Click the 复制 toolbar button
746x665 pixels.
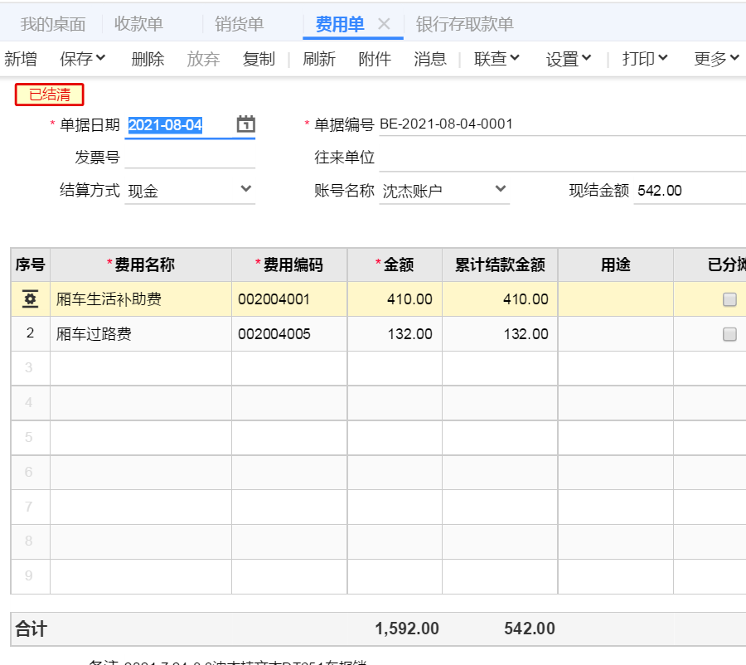click(259, 59)
